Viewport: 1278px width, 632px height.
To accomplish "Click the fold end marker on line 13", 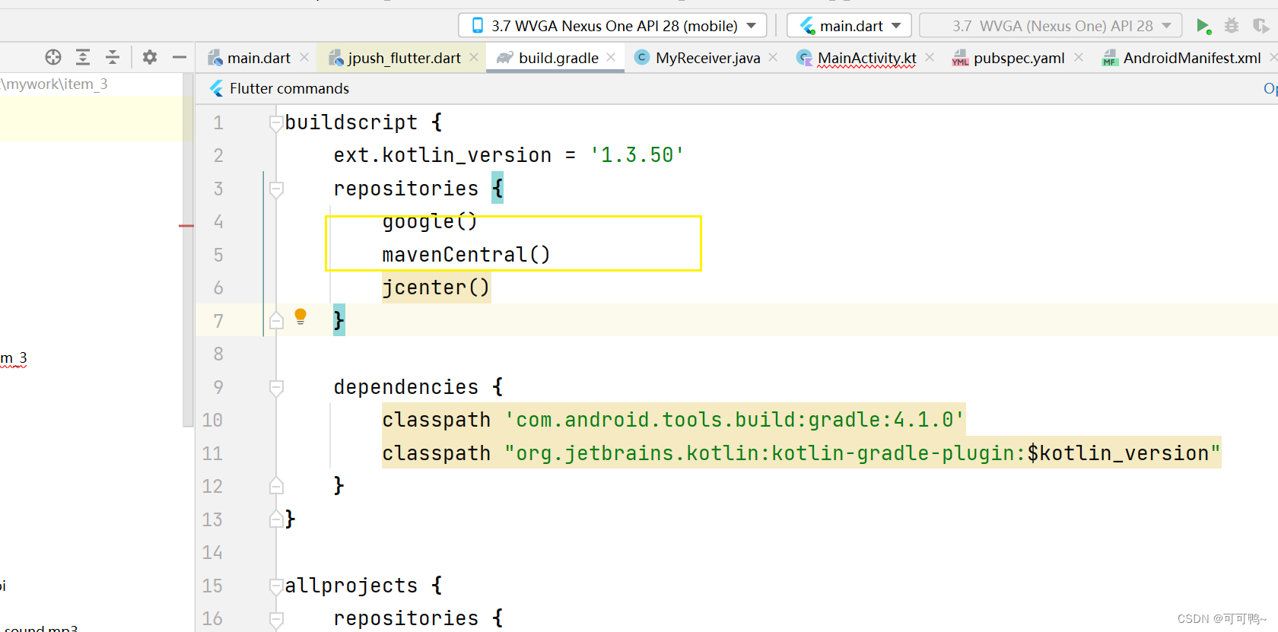I will [276, 519].
